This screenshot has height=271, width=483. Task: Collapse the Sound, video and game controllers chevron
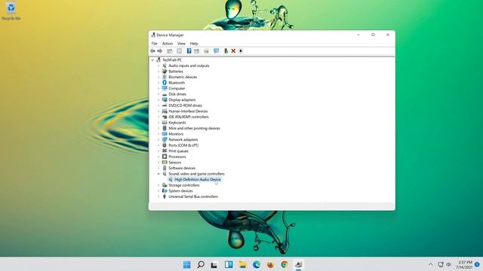[x=158, y=174]
